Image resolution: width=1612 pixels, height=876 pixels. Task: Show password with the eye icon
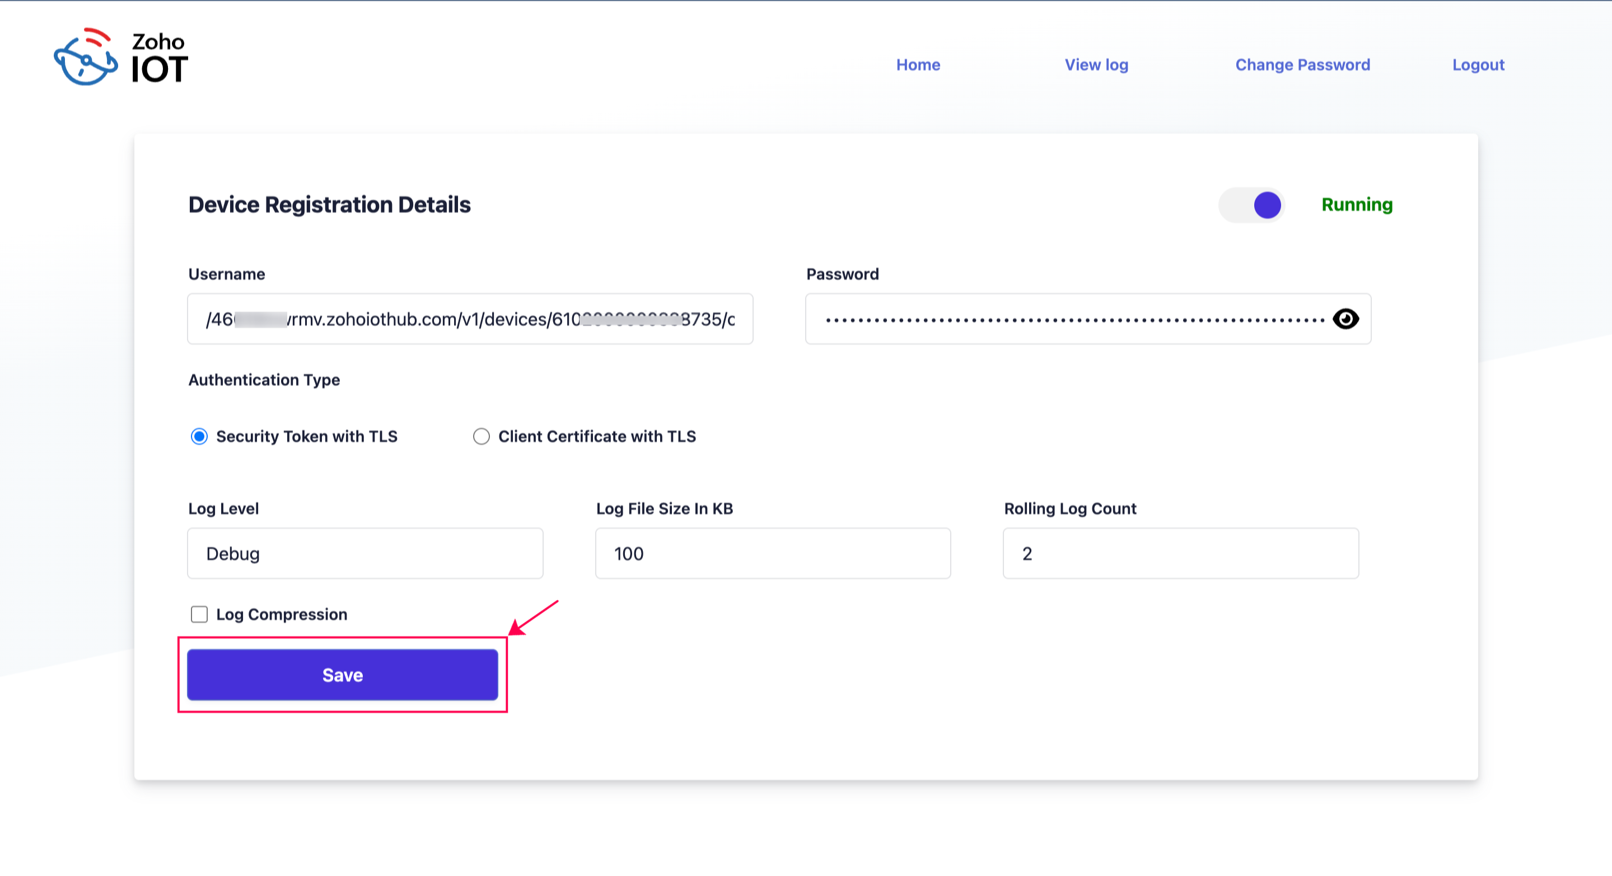point(1345,319)
